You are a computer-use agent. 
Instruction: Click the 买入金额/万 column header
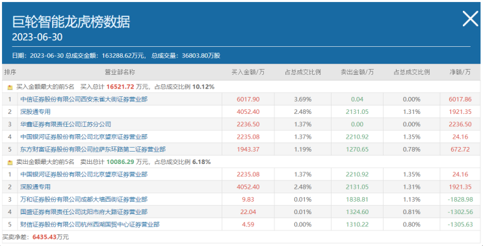click(248, 72)
